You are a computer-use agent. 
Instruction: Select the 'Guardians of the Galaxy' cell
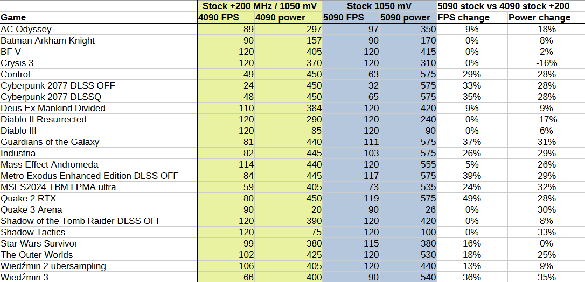(x=99, y=142)
